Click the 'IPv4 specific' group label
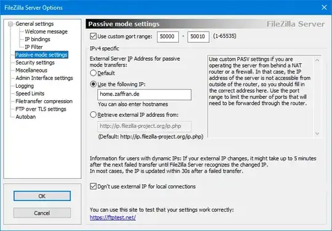Viewport: 332px width, 231px height. [x=105, y=49]
